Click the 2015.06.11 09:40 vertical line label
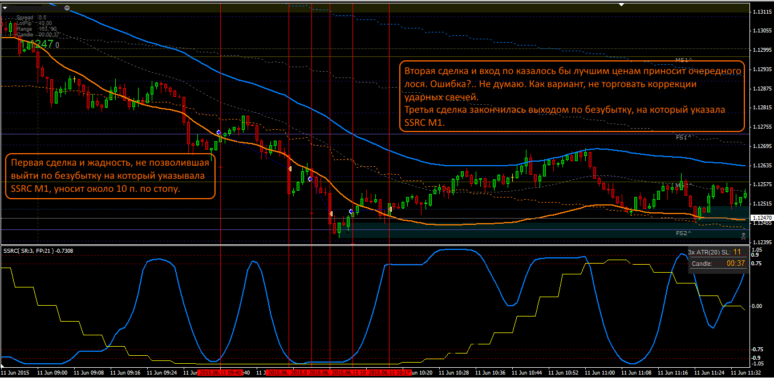 pos(220,373)
